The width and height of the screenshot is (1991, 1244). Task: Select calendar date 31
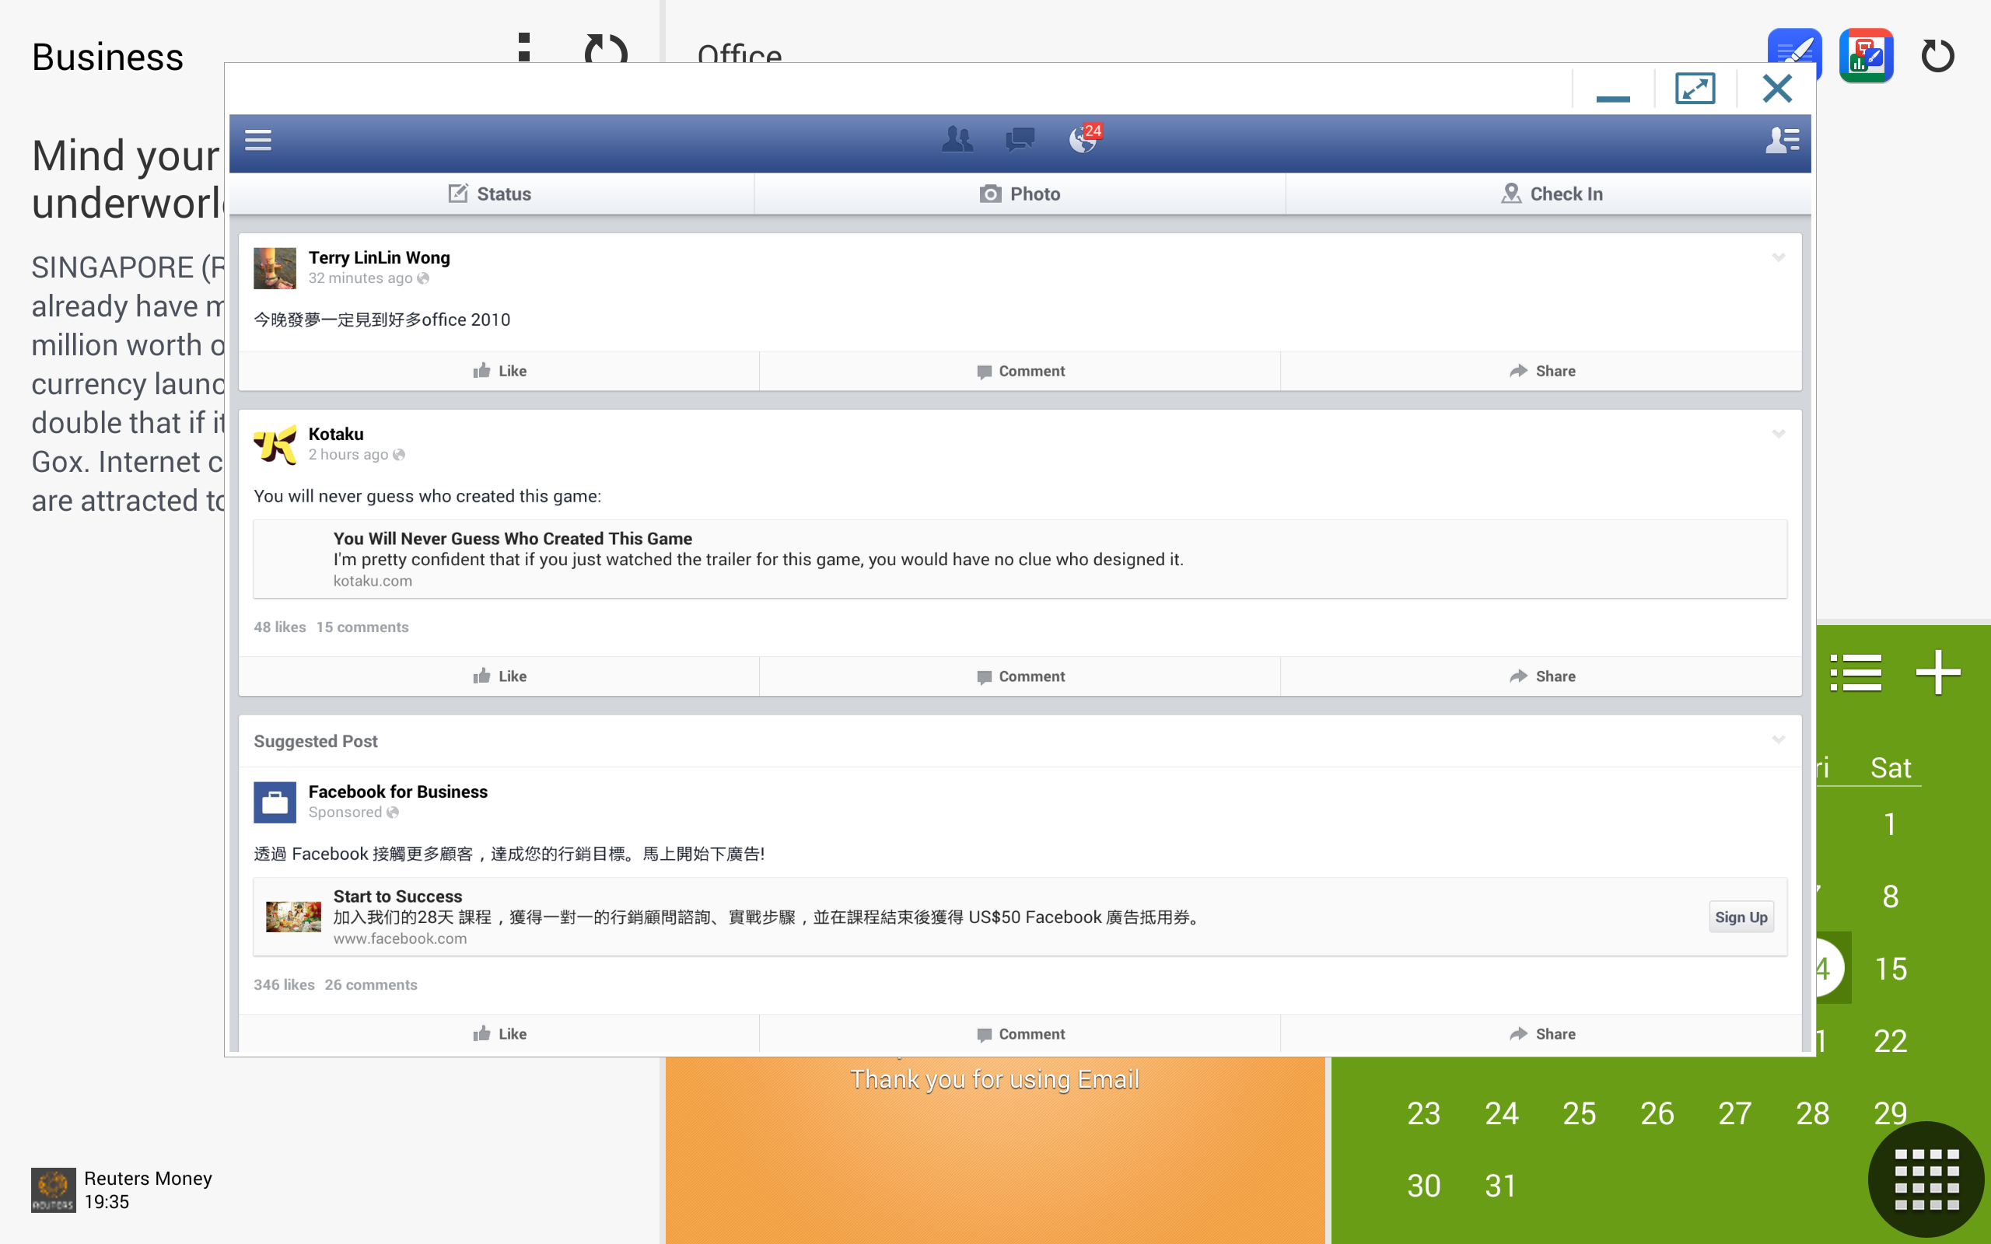1501,1186
